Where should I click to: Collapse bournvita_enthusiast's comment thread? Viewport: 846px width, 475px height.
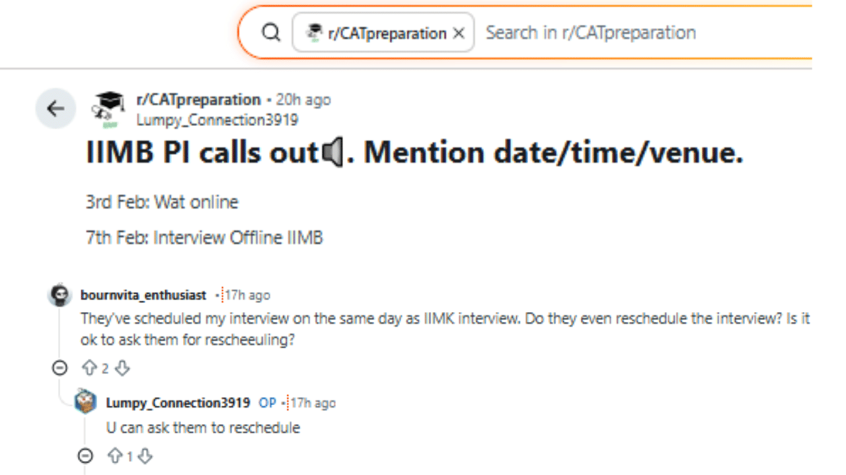point(59,368)
